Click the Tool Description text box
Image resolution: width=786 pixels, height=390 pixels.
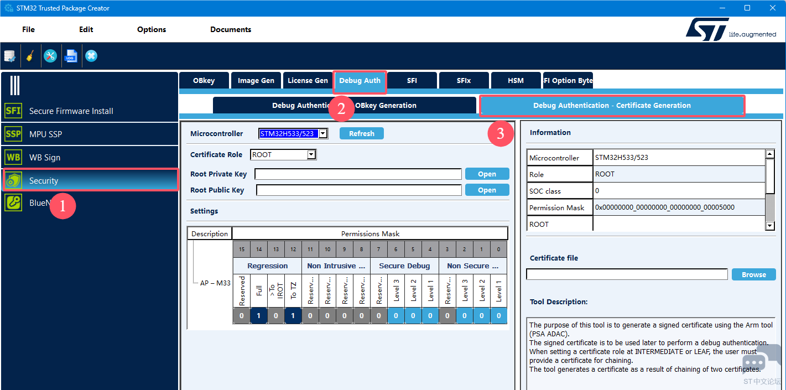(651, 354)
